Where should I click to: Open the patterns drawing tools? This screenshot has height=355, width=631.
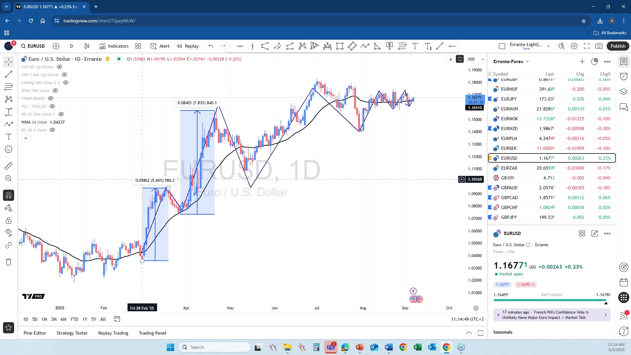click(x=9, y=99)
